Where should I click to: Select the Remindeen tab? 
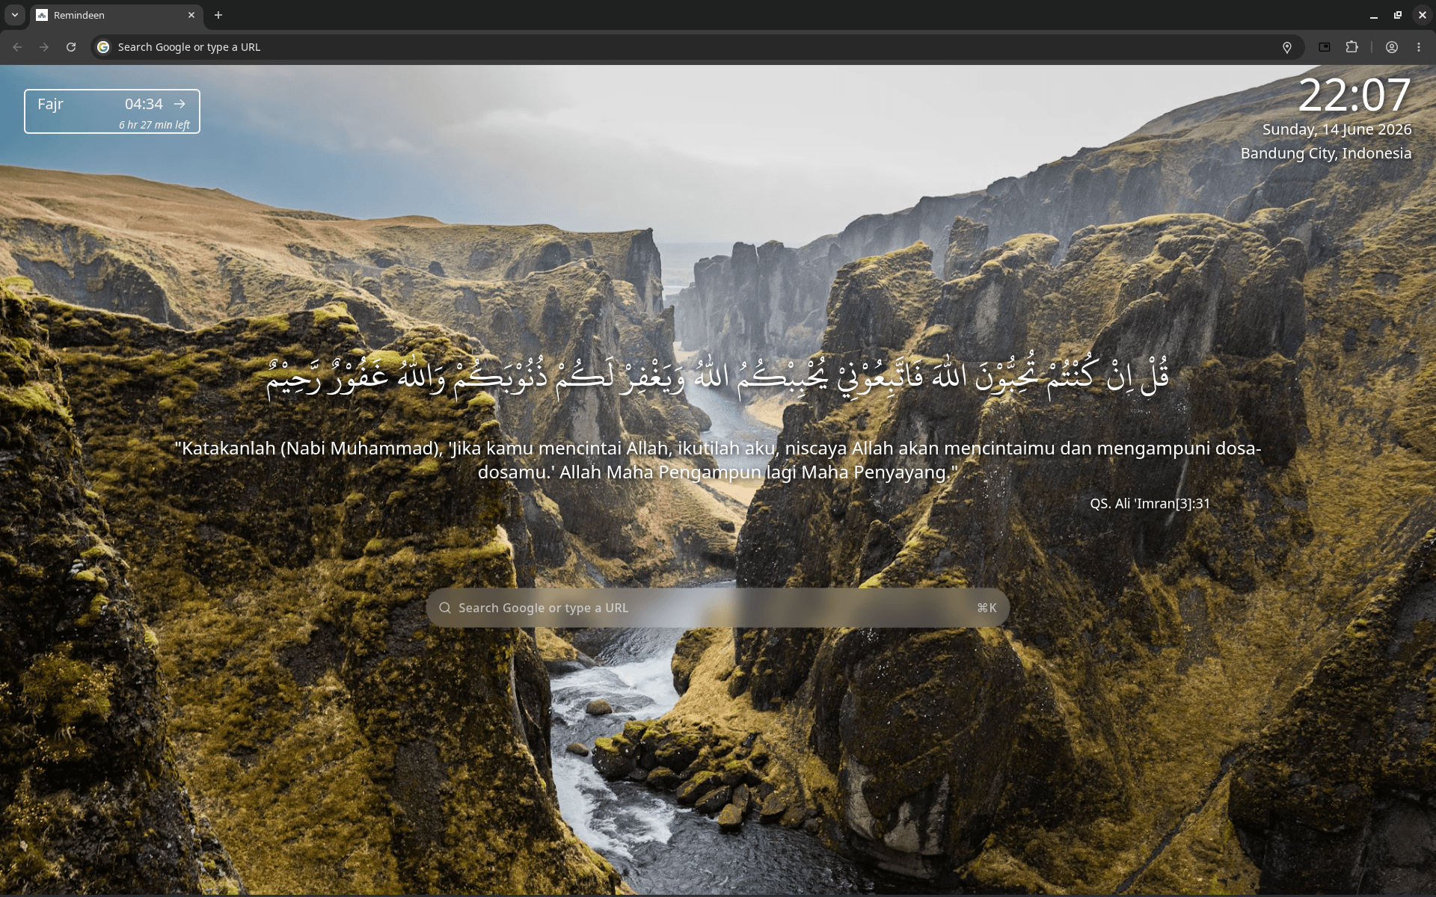coord(116,15)
